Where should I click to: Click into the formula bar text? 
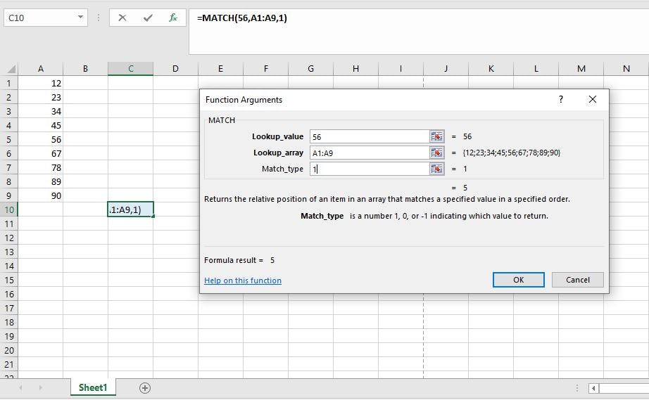(x=241, y=18)
